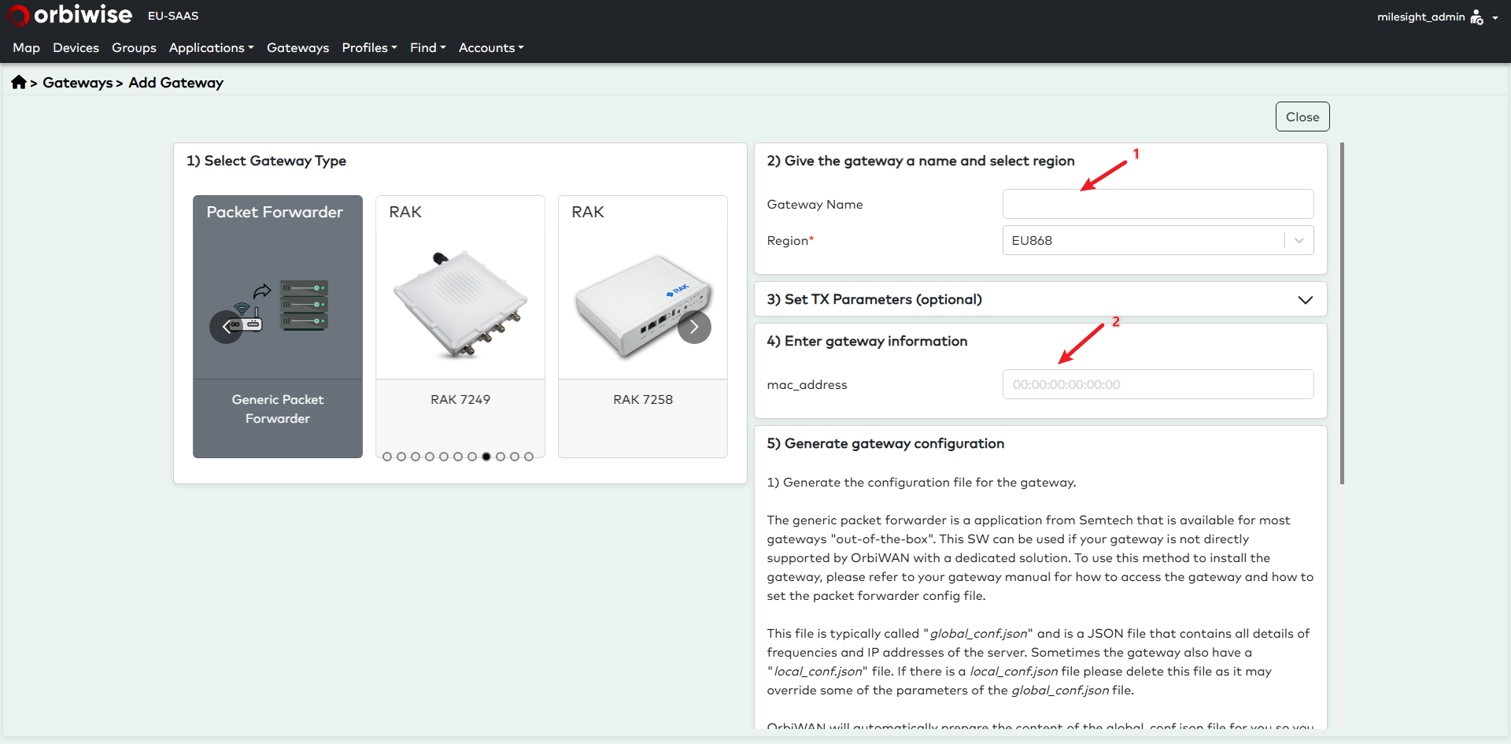Open the Profiles dropdown menu
Viewport: 1511px width, 744px height.
(x=369, y=48)
